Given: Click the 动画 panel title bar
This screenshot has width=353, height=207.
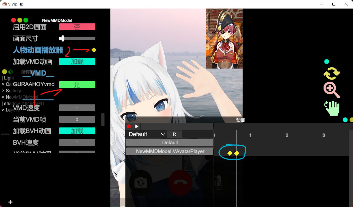Looking at the screenshot, I should coord(240,120).
